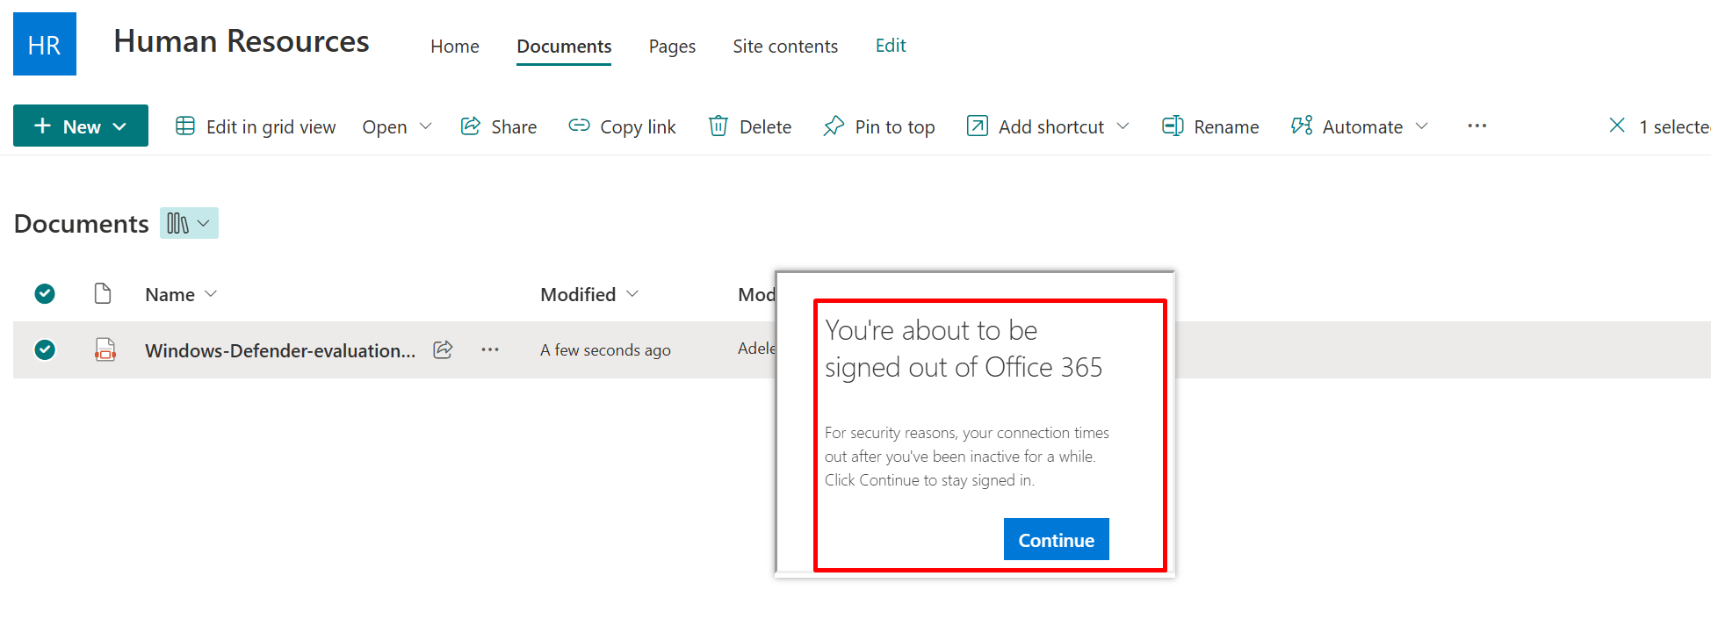
Task: Open the Pages navigation tab
Action: 672,46
